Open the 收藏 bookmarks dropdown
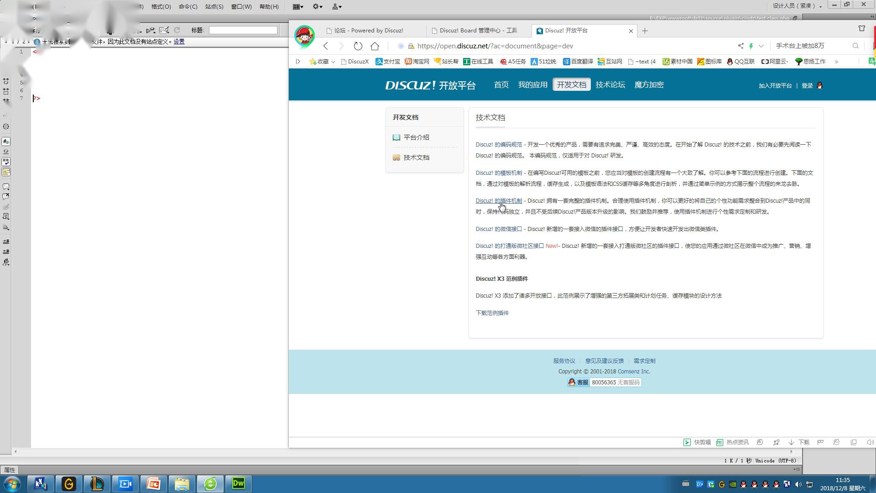Image resolution: width=876 pixels, height=493 pixels. 322,62
